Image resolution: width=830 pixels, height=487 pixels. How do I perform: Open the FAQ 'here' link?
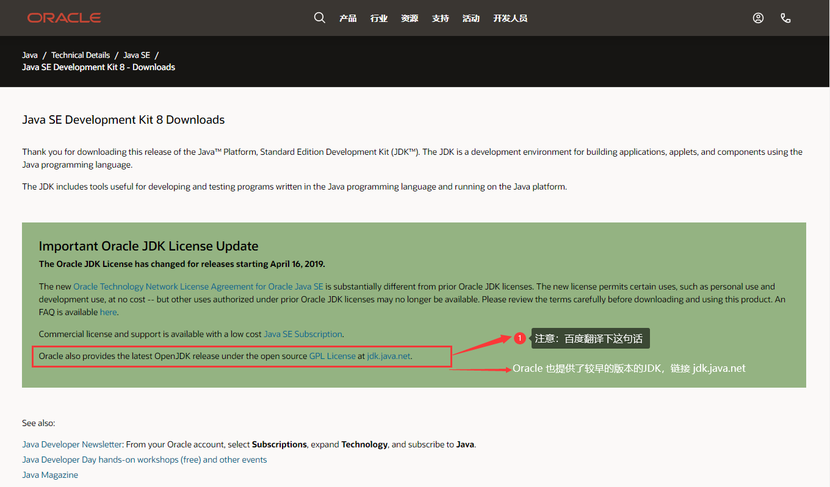coord(108,312)
